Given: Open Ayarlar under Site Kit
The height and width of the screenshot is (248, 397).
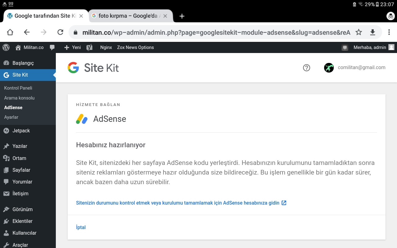Looking at the screenshot, I should click(11, 117).
